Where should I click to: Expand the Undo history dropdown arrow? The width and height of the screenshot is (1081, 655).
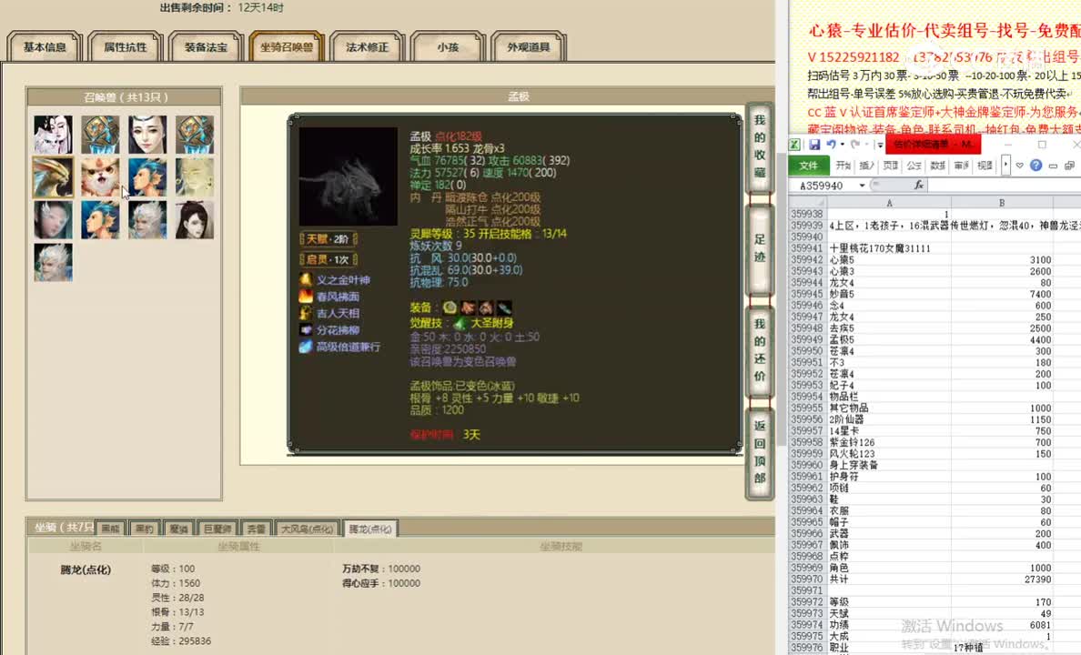[843, 144]
